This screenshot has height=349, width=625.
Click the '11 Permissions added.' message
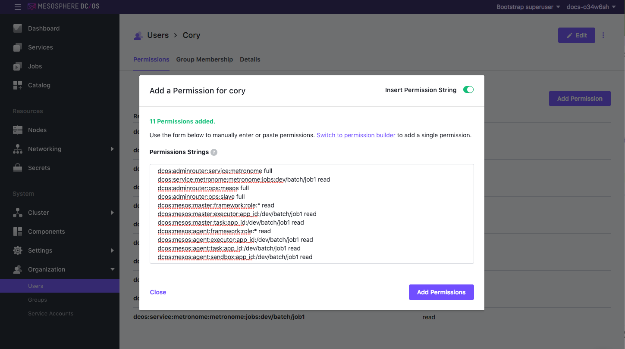182,121
